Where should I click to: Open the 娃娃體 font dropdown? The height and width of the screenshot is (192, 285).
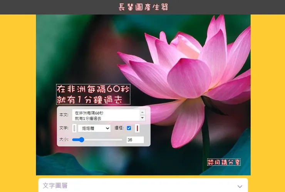coord(94,128)
